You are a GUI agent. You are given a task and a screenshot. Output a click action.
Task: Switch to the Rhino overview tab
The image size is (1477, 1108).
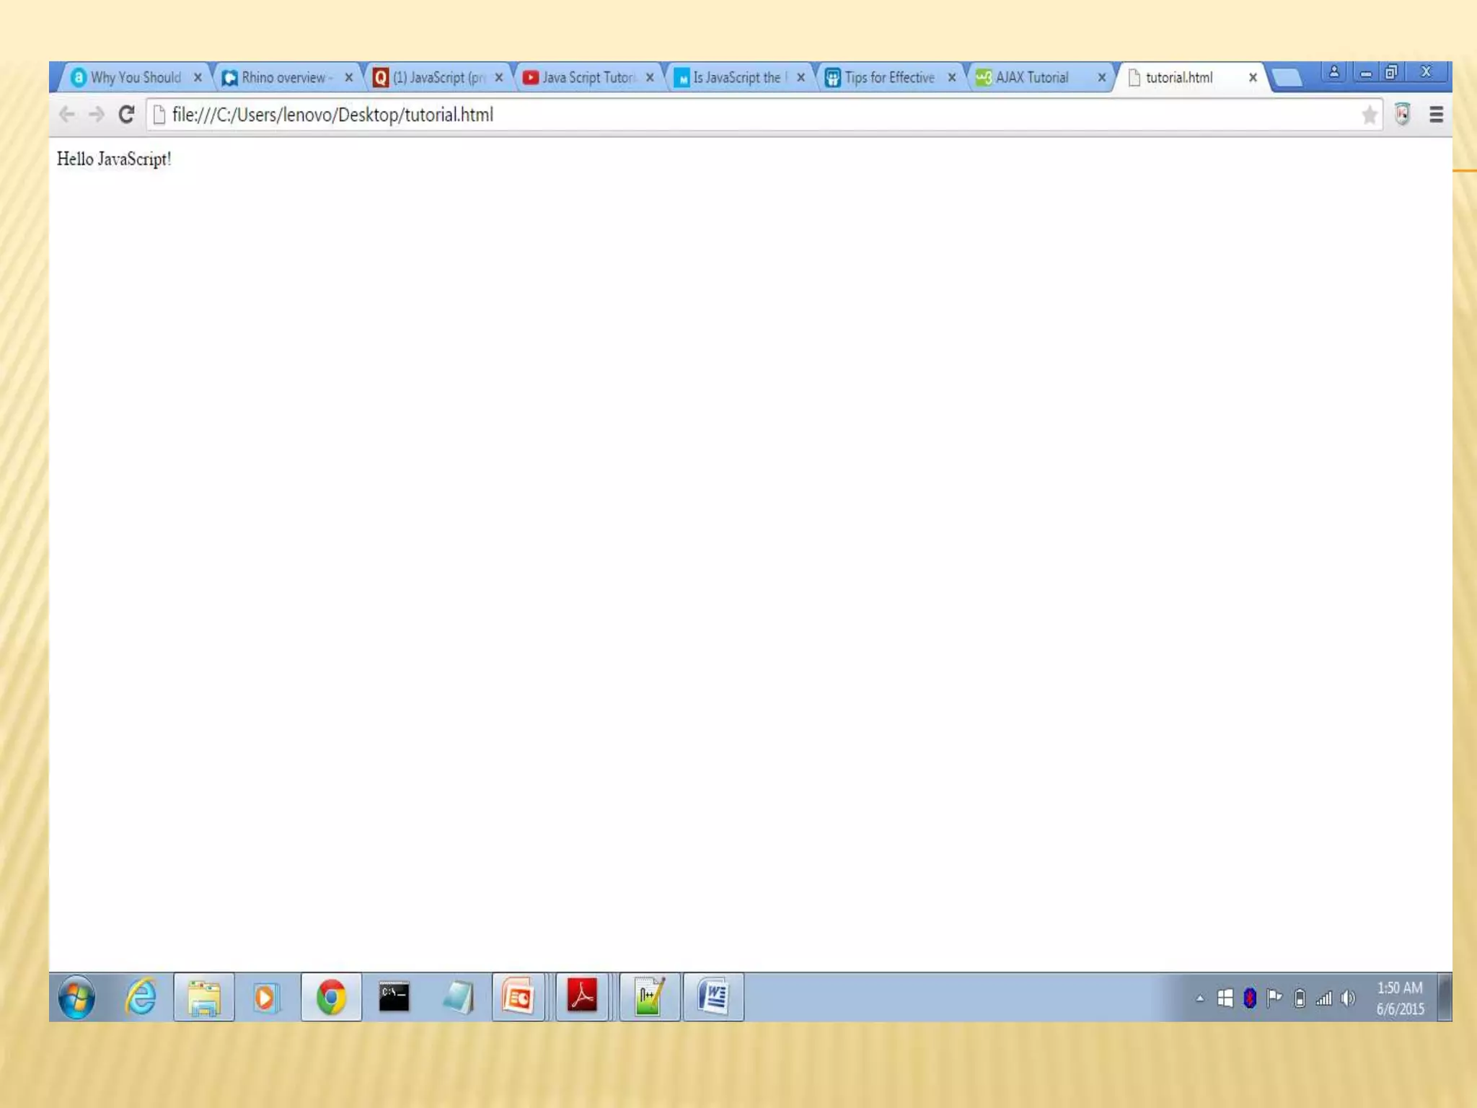coord(283,77)
